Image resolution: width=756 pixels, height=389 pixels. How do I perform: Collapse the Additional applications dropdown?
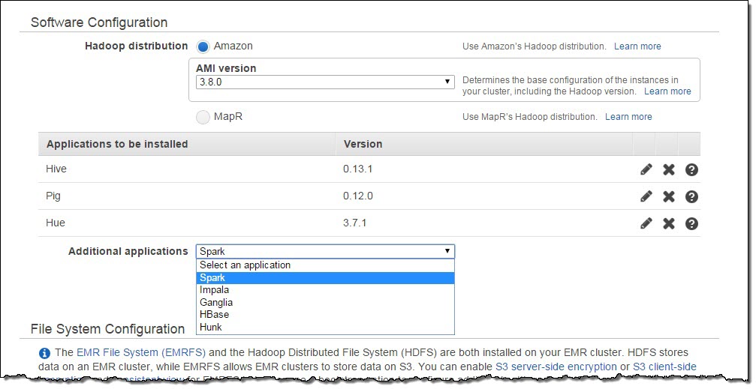[x=324, y=252]
